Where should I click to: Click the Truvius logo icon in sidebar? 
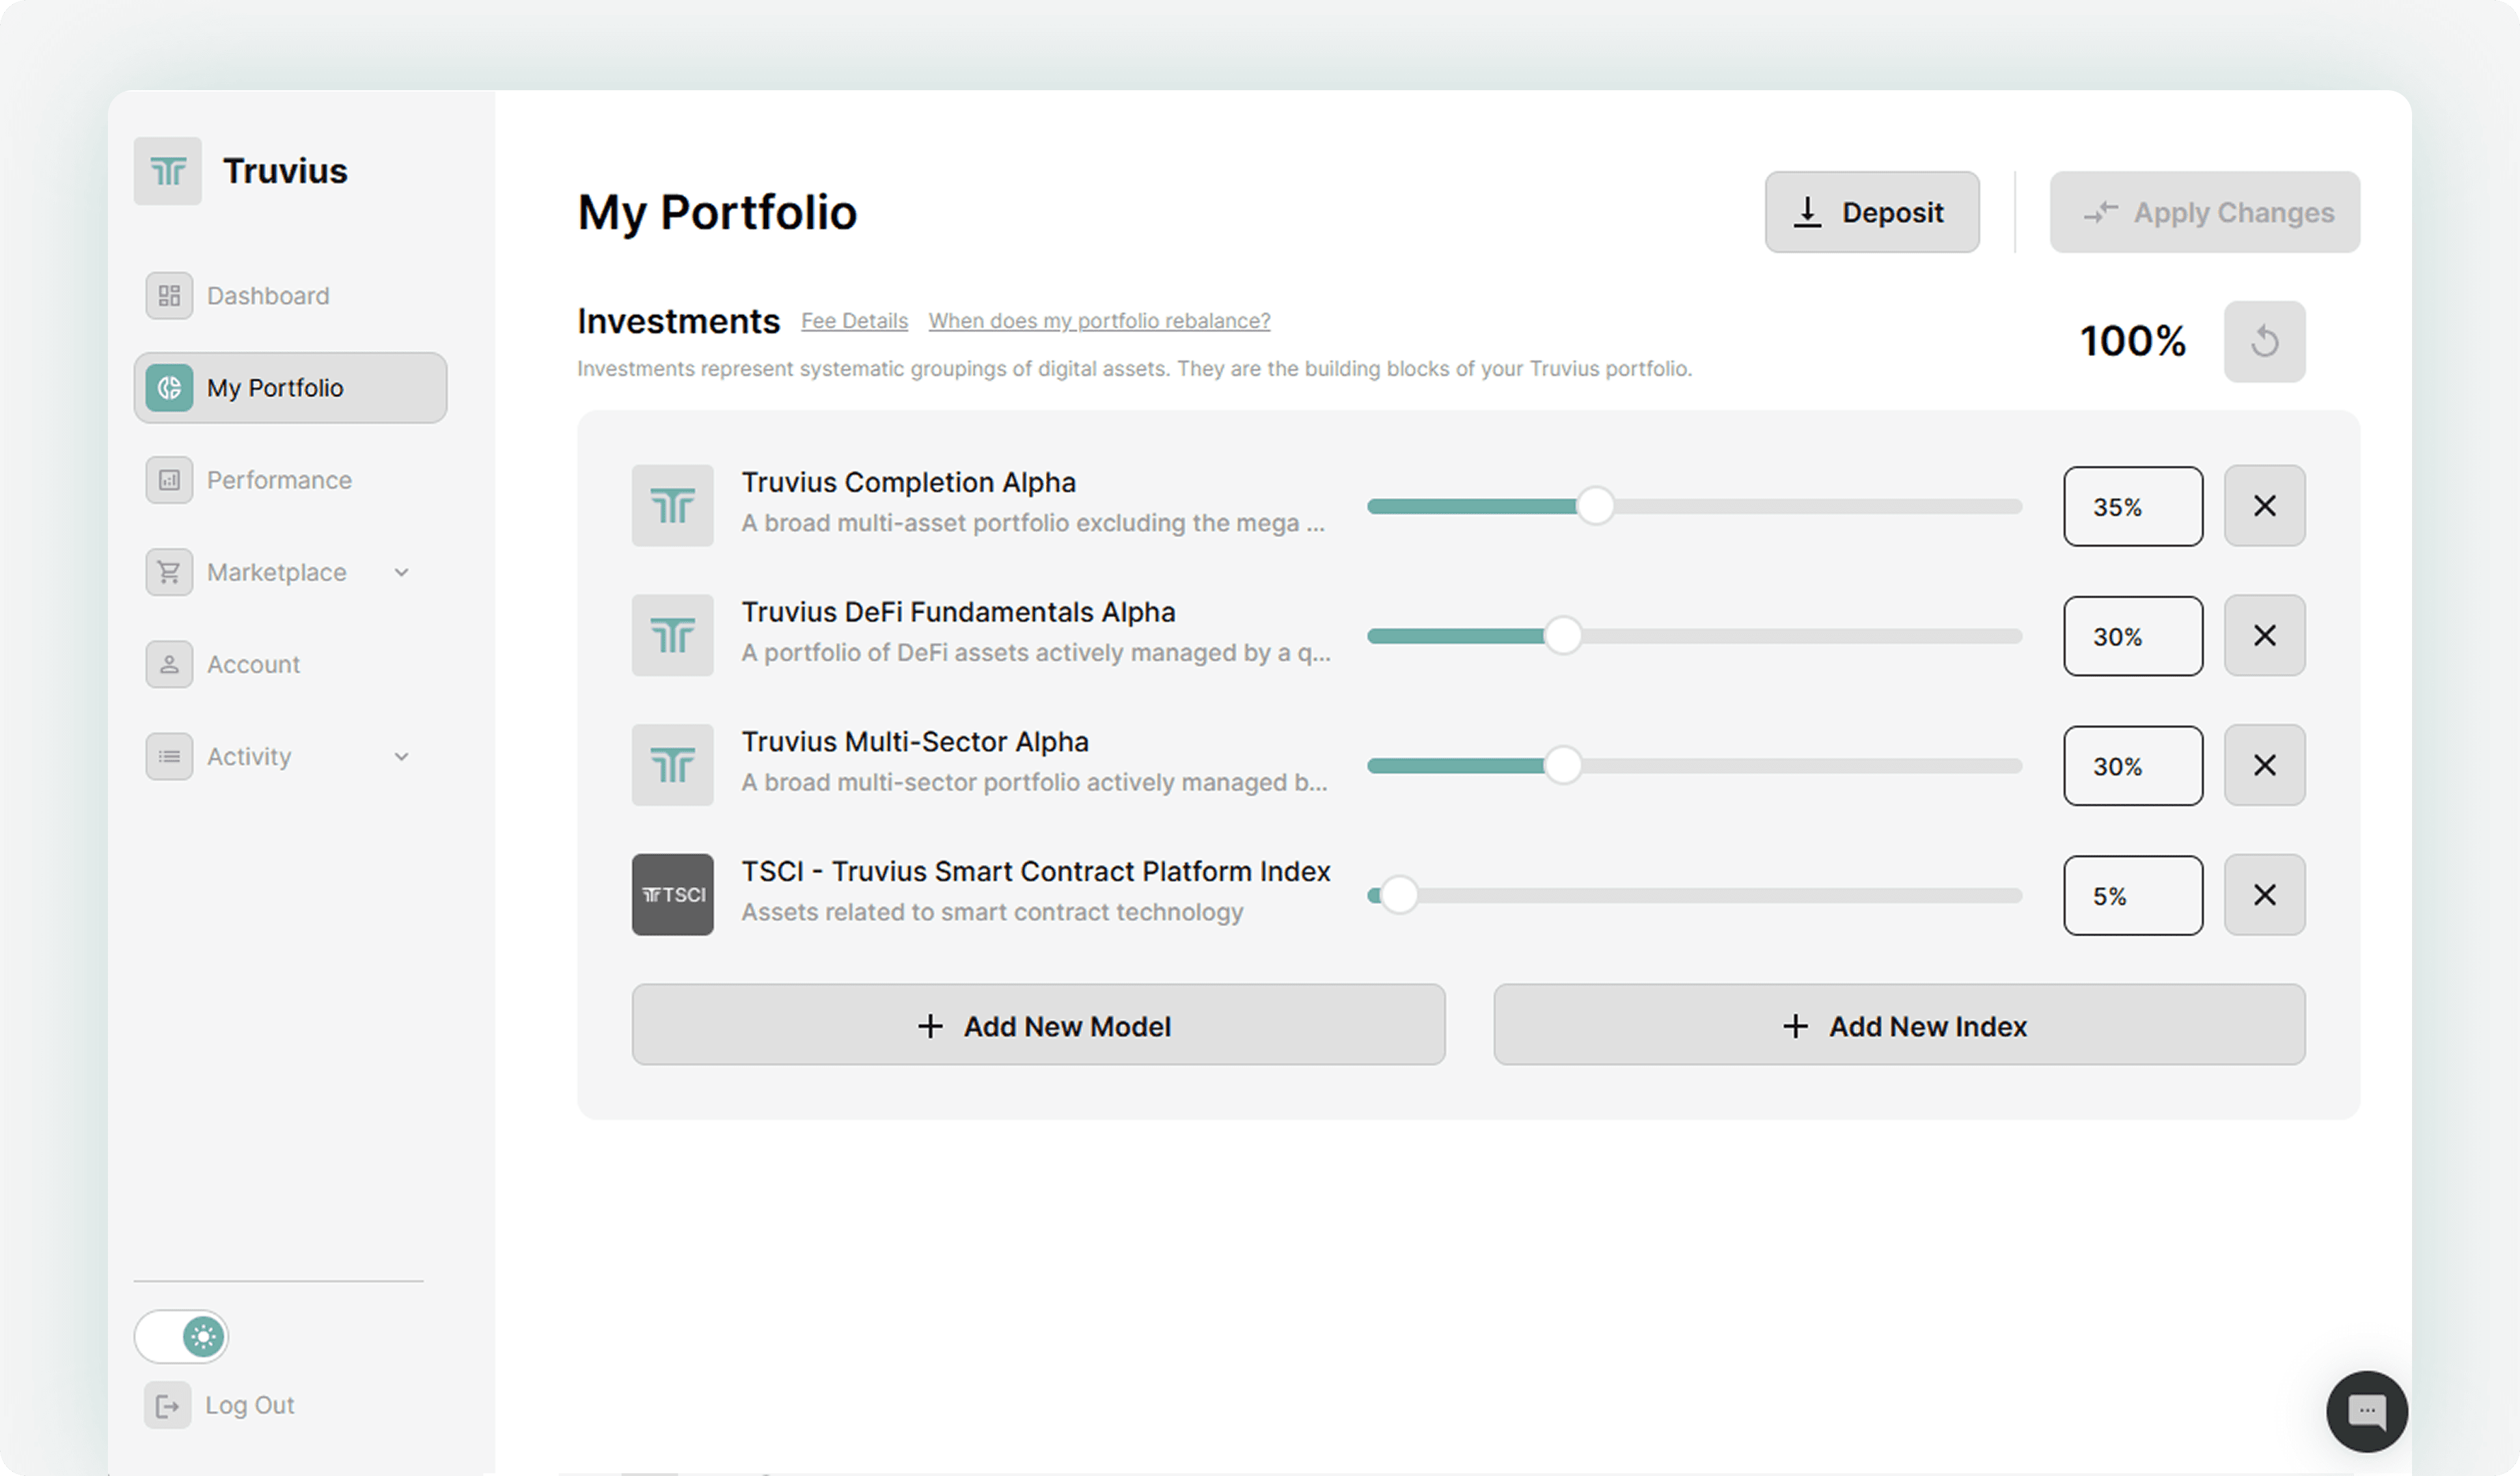pyautogui.click(x=168, y=171)
